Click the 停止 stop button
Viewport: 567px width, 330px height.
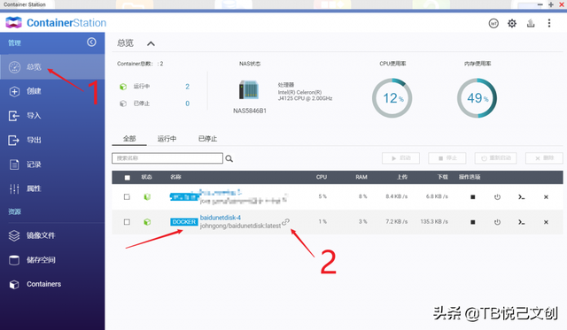pyautogui.click(x=447, y=158)
